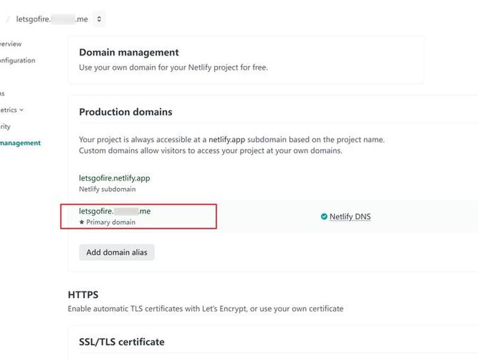The height and width of the screenshot is (359, 478).
Task: Open the configuration sidebar item
Action: [17, 60]
